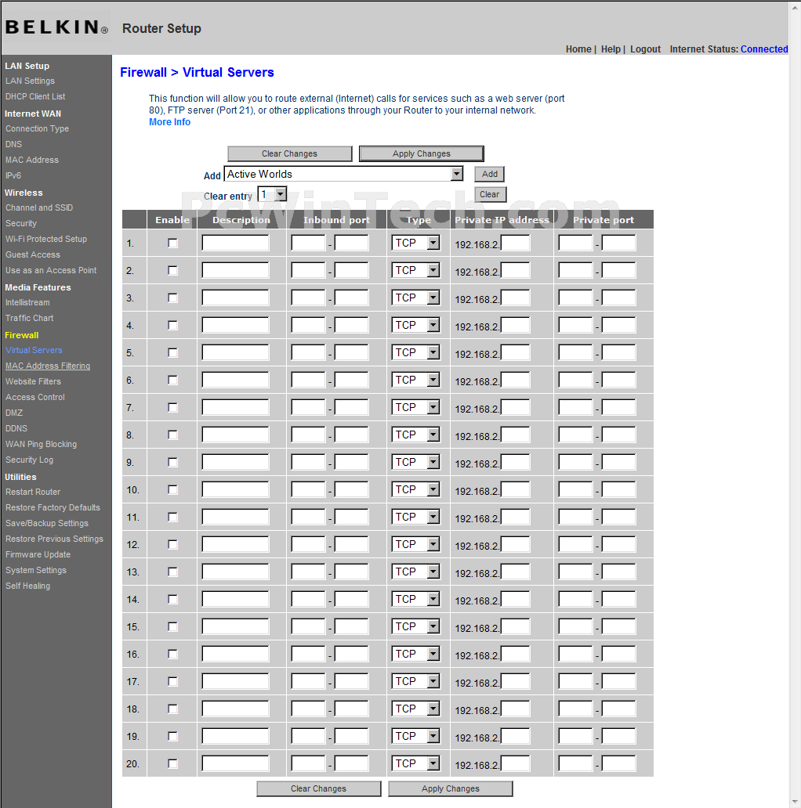Click the Private IP address field in row 6
This screenshot has width=801, height=808.
515,380
